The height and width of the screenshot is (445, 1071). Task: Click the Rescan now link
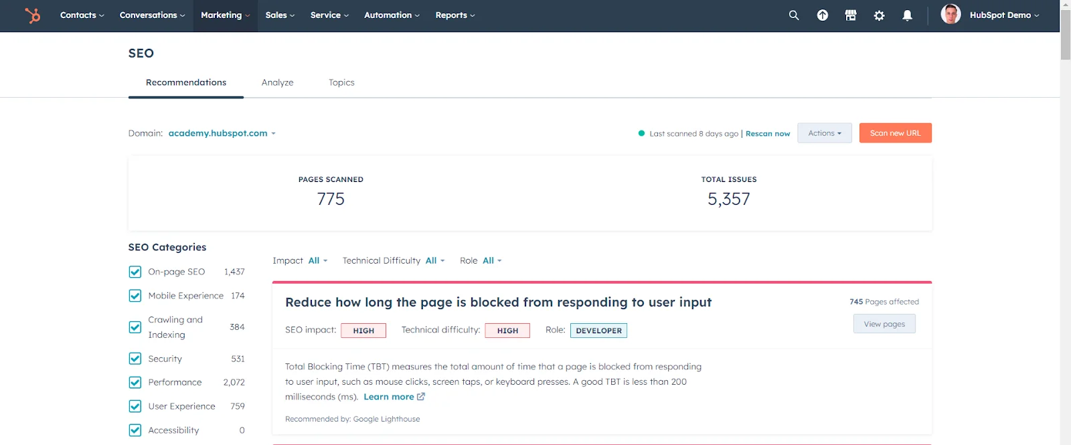click(x=768, y=134)
